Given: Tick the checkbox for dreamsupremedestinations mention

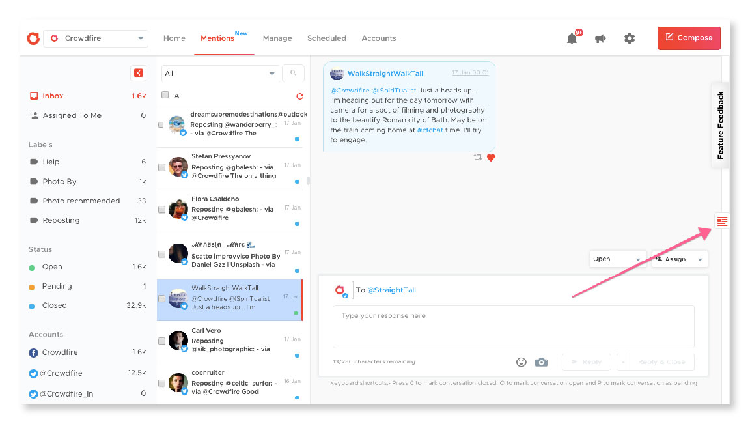Looking at the screenshot, I should click(x=161, y=125).
